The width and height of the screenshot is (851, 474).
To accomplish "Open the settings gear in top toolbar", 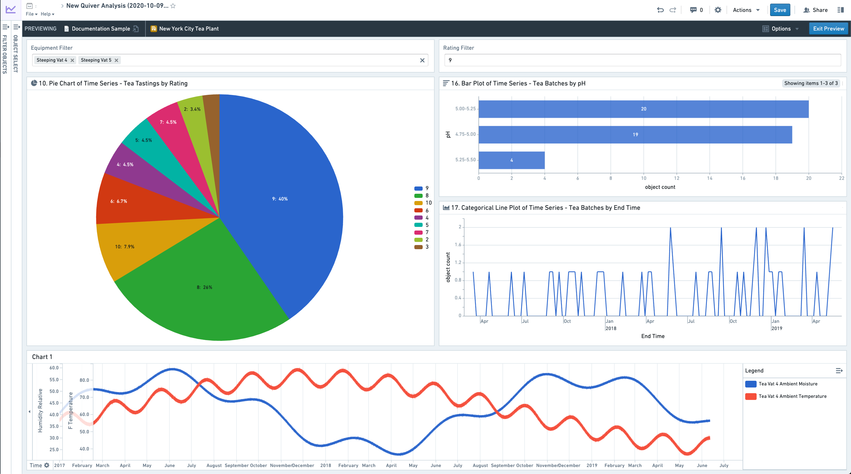I will (718, 10).
